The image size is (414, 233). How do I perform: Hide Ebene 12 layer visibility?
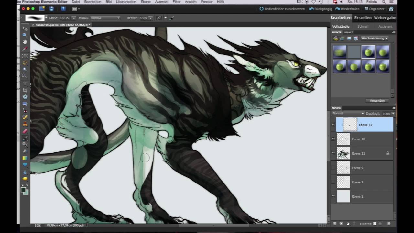[x=333, y=124]
